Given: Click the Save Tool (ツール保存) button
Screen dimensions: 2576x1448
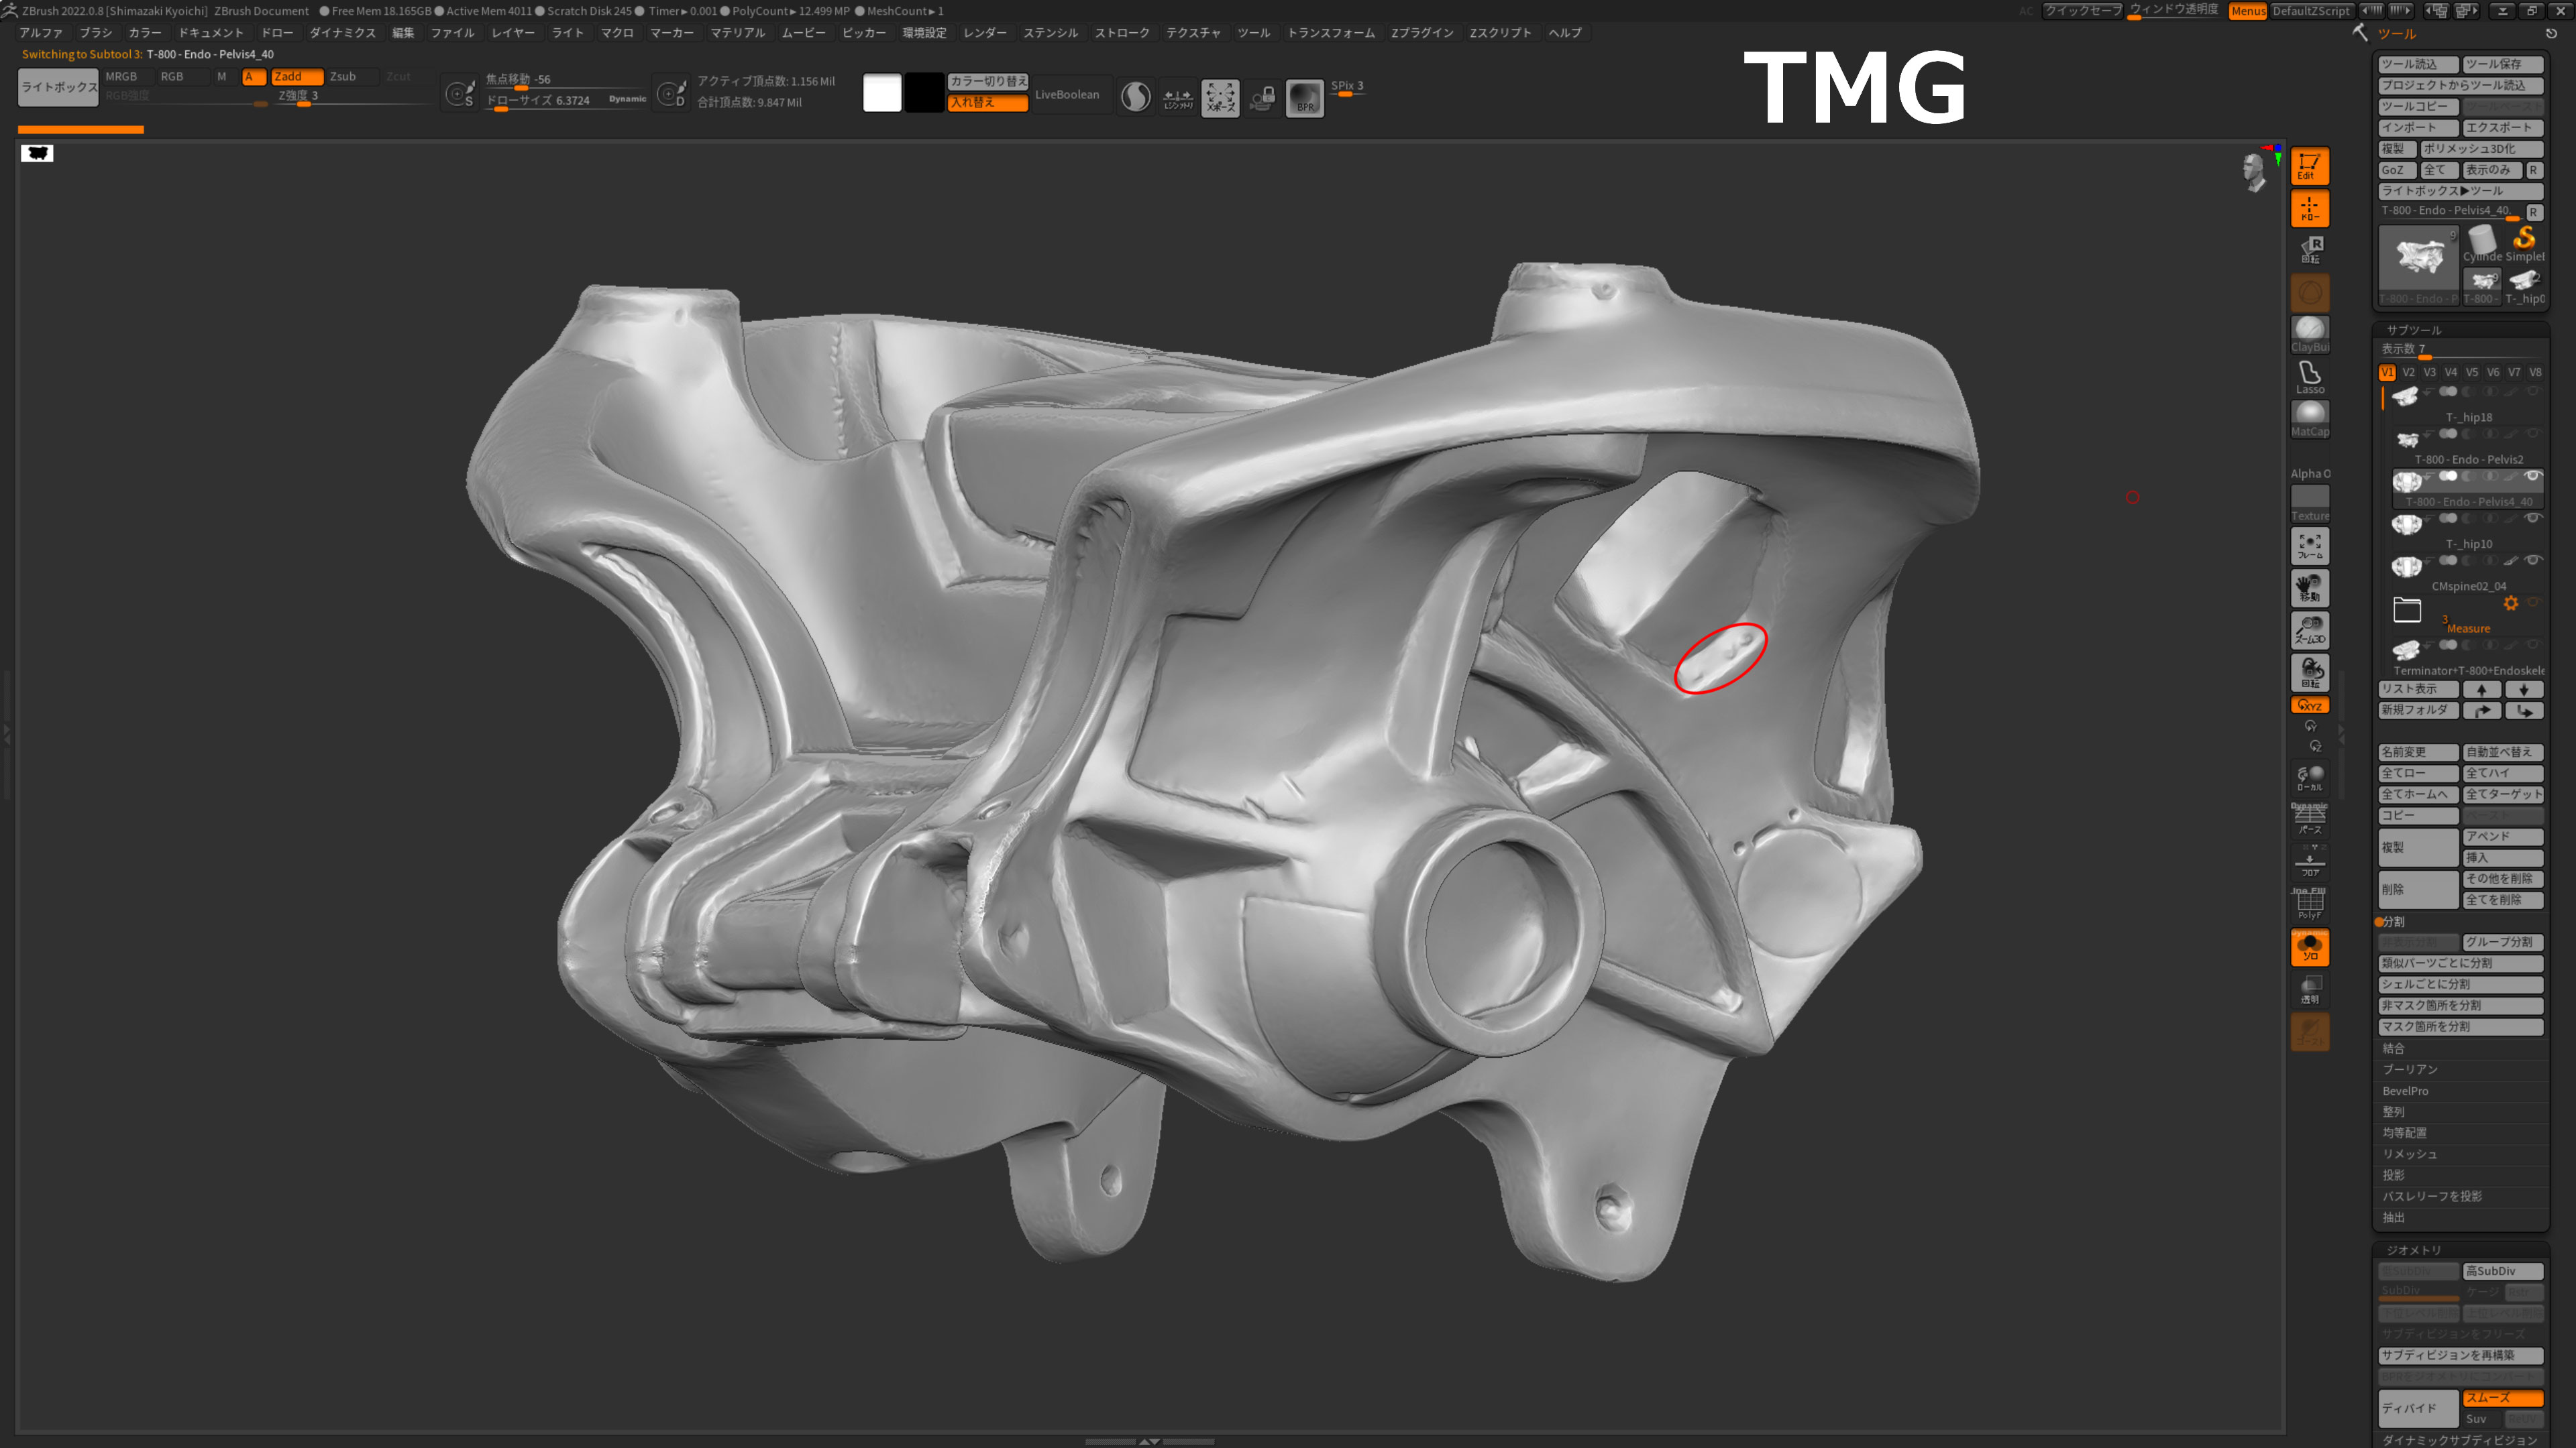Looking at the screenshot, I should (2503, 64).
